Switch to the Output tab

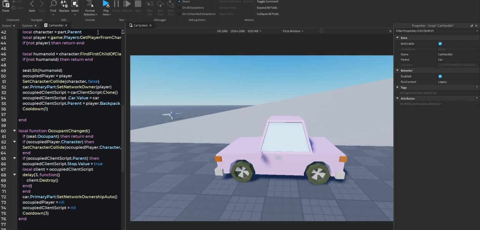pos(7,26)
